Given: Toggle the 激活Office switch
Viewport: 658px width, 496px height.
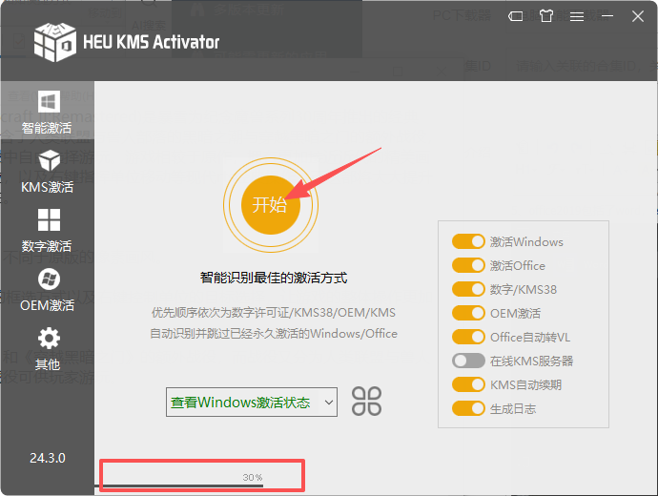Looking at the screenshot, I should [468, 265].
